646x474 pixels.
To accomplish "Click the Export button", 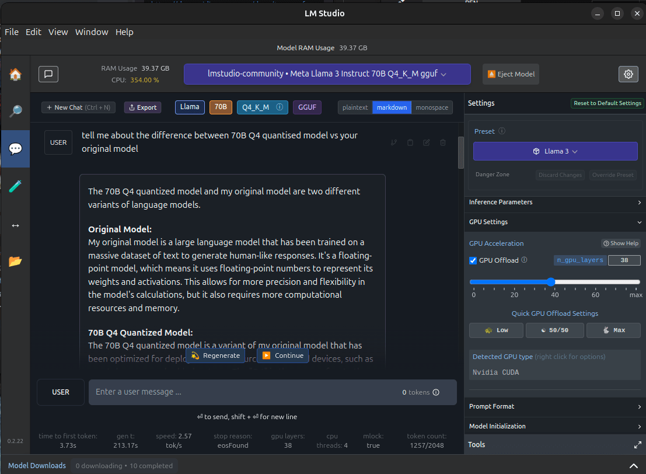I will point(143,107).
